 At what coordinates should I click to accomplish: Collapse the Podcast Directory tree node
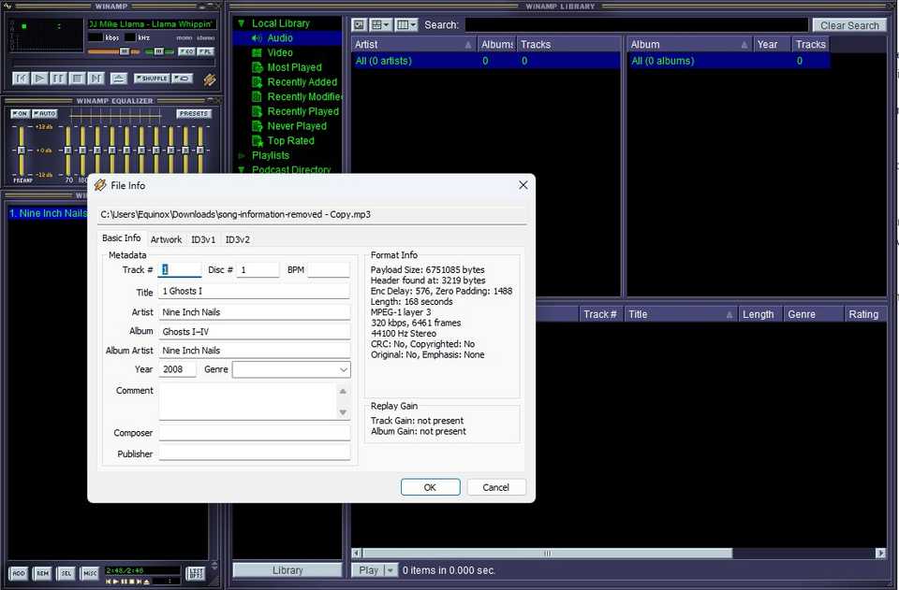click(x=242, y=170)
